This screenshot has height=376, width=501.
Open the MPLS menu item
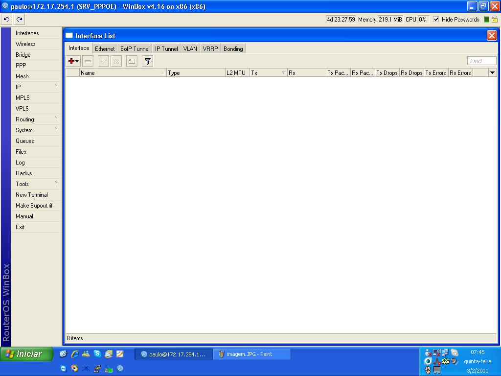(36, 98)
